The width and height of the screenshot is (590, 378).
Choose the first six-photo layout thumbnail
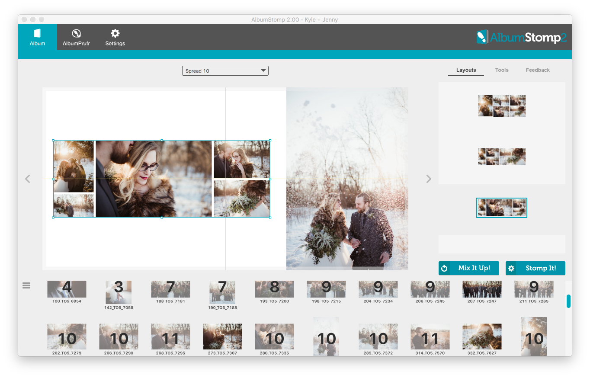coord(502,106)
